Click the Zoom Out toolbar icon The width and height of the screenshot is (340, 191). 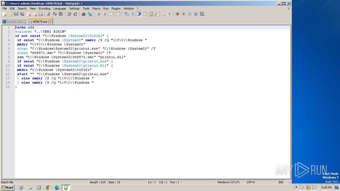pos(104,14)
